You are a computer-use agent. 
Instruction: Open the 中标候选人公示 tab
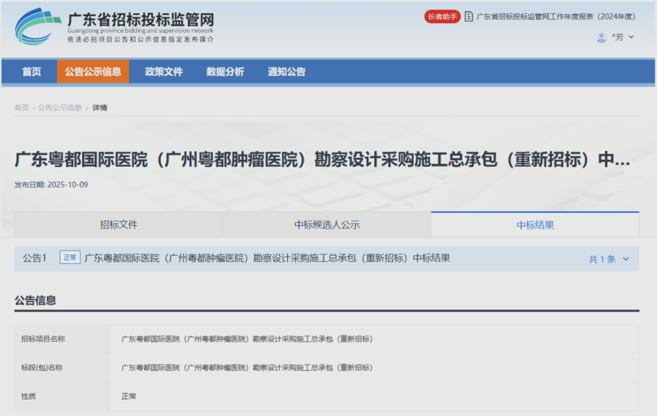pyautogui.click(x=325, y=224)
